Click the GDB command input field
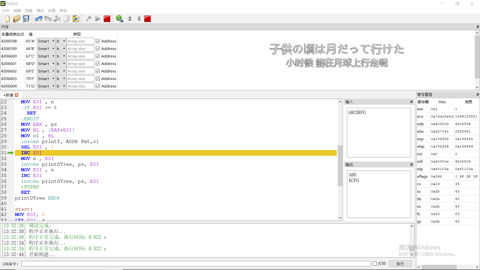The image size is (480, 270). tap(196, 264)
